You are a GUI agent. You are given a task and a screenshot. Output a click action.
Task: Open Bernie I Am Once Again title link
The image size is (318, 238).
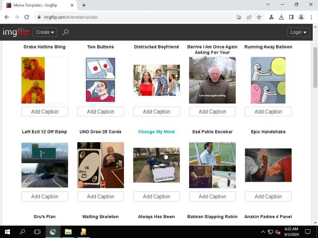212,50
